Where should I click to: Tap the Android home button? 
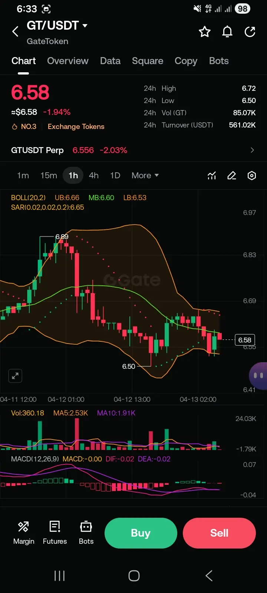click(134, 576)
